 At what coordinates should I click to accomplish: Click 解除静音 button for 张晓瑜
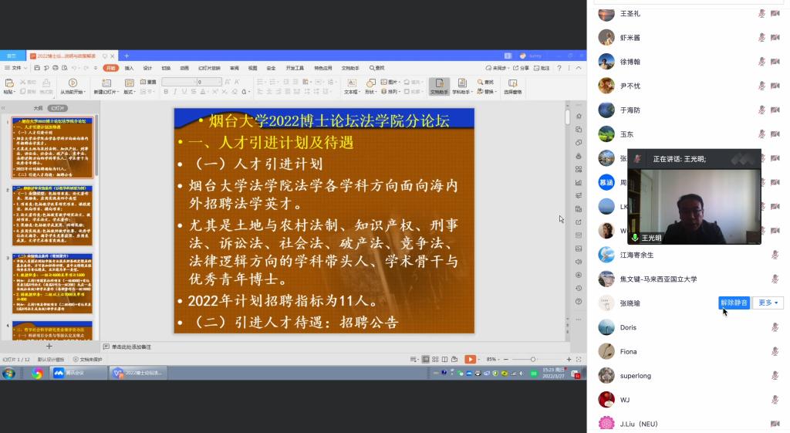[x=734, y=303]
